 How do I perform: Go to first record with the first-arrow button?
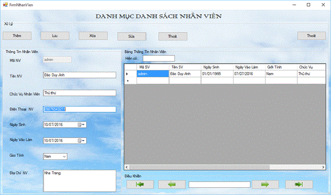click(140, 185)
